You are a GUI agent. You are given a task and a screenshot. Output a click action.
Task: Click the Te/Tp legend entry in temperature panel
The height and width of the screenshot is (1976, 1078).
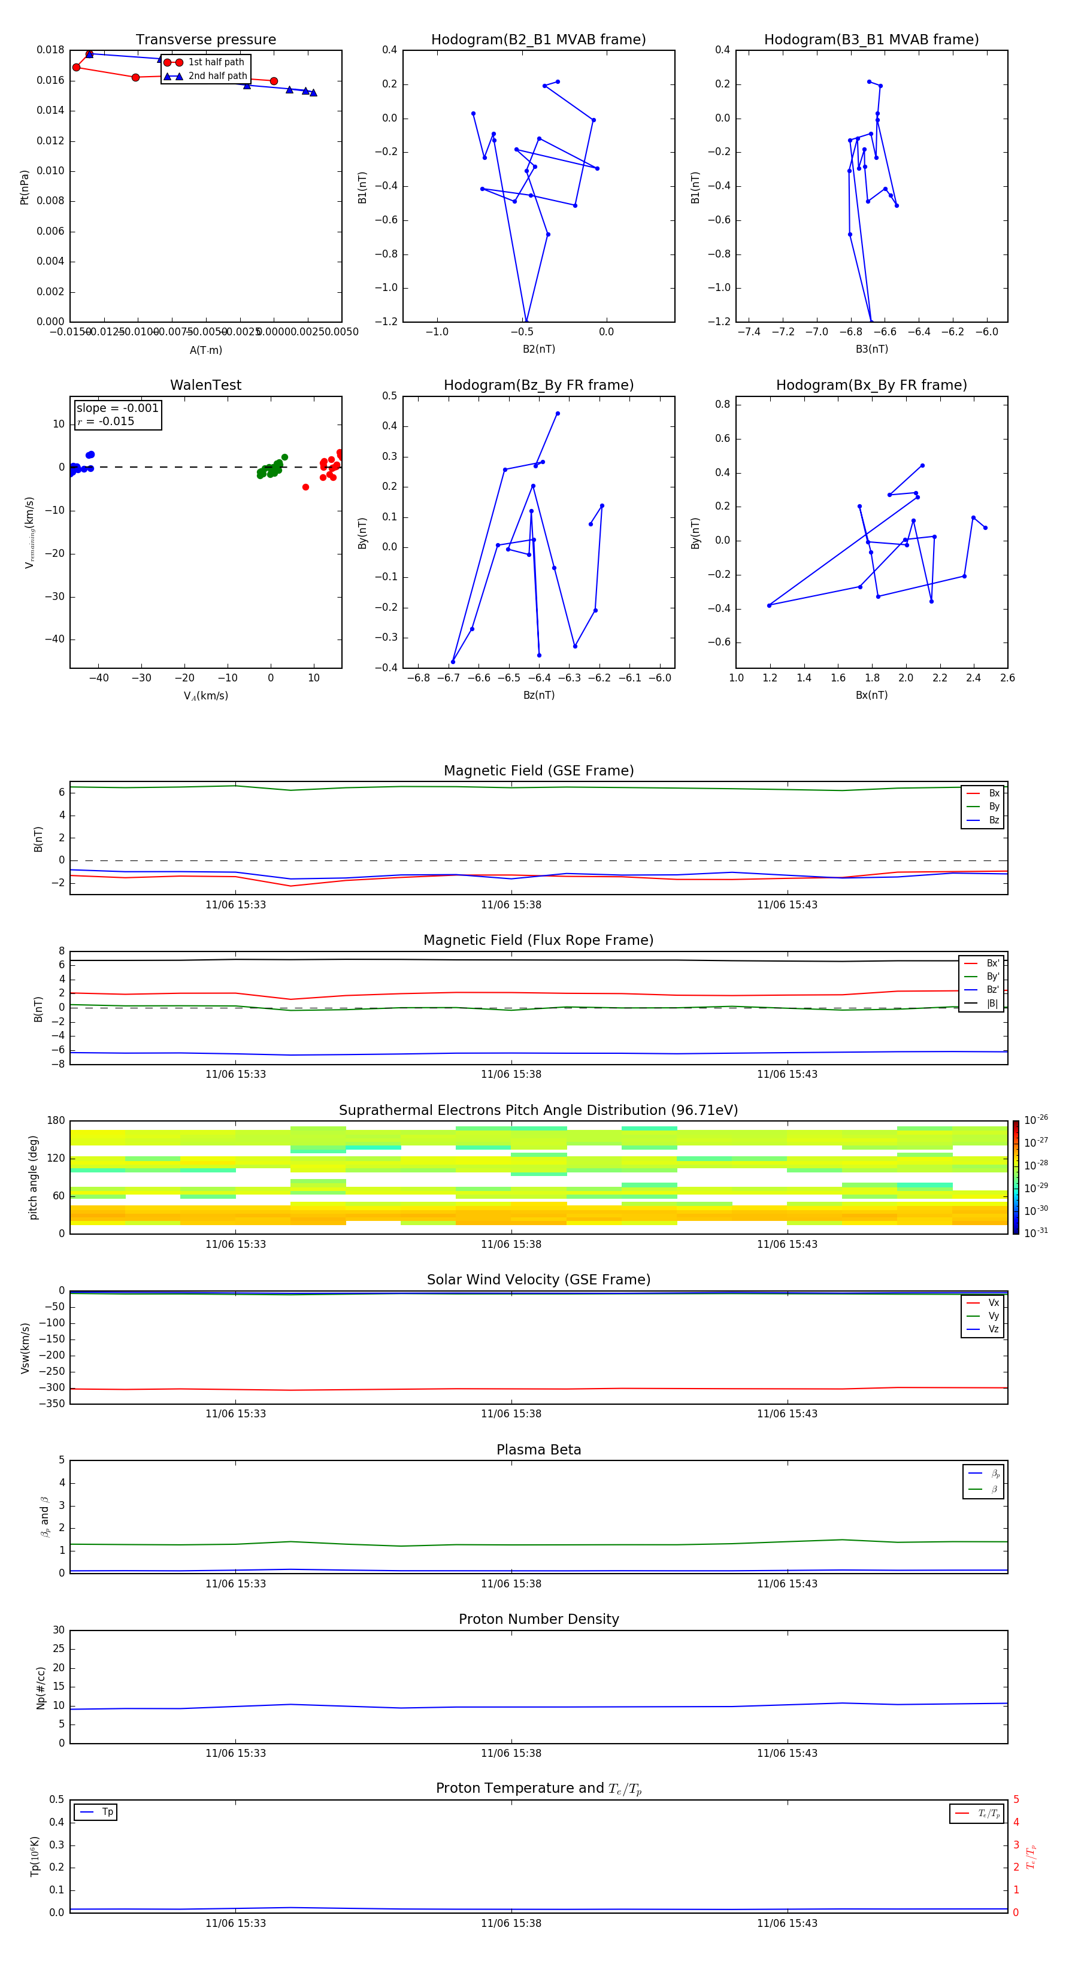[x=977, y=1813]
